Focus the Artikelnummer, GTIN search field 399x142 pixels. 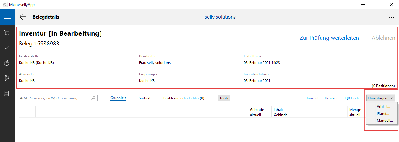tap(55, 98)
